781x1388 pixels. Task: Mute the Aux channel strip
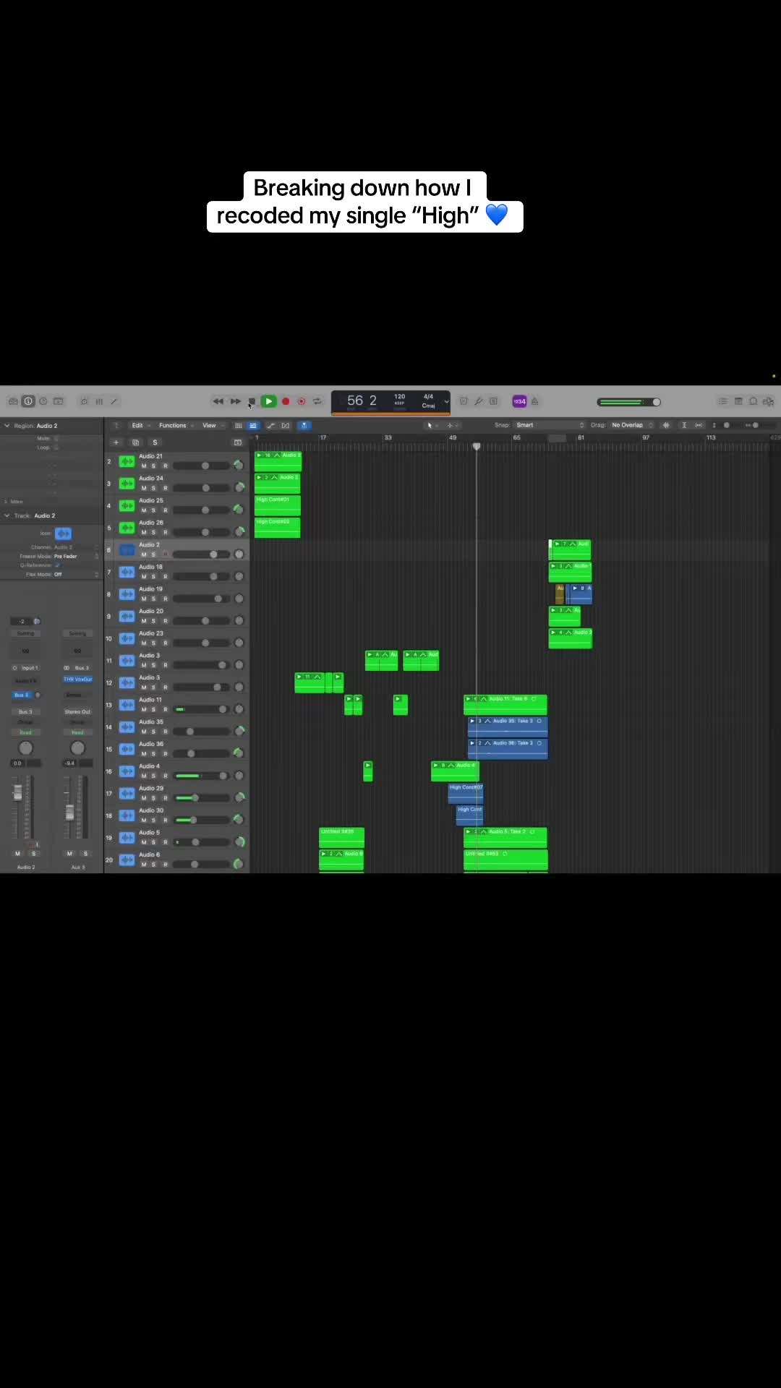pos(69,854)
